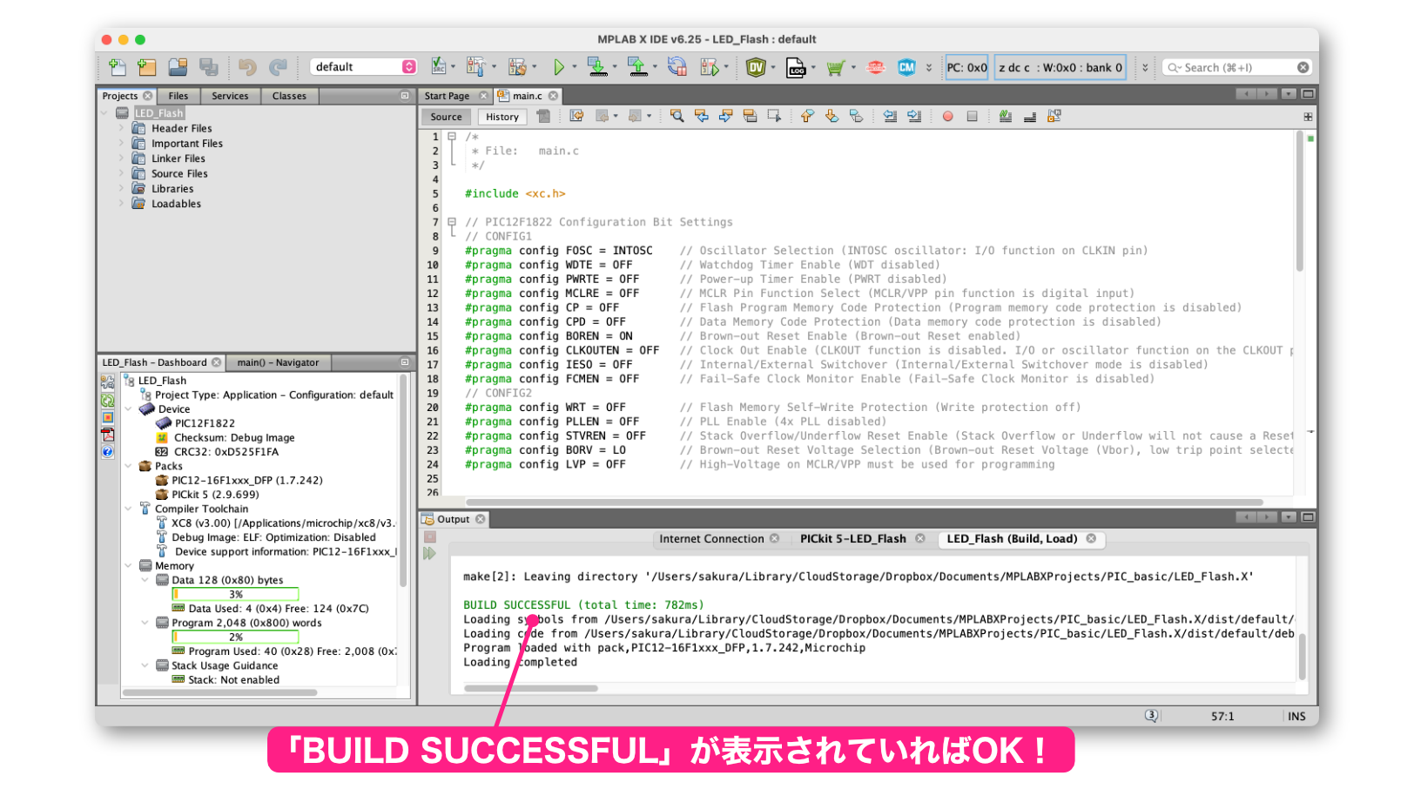
Task: Click the editor Stop Macro Recording icon
Action: tap(973, 116)
